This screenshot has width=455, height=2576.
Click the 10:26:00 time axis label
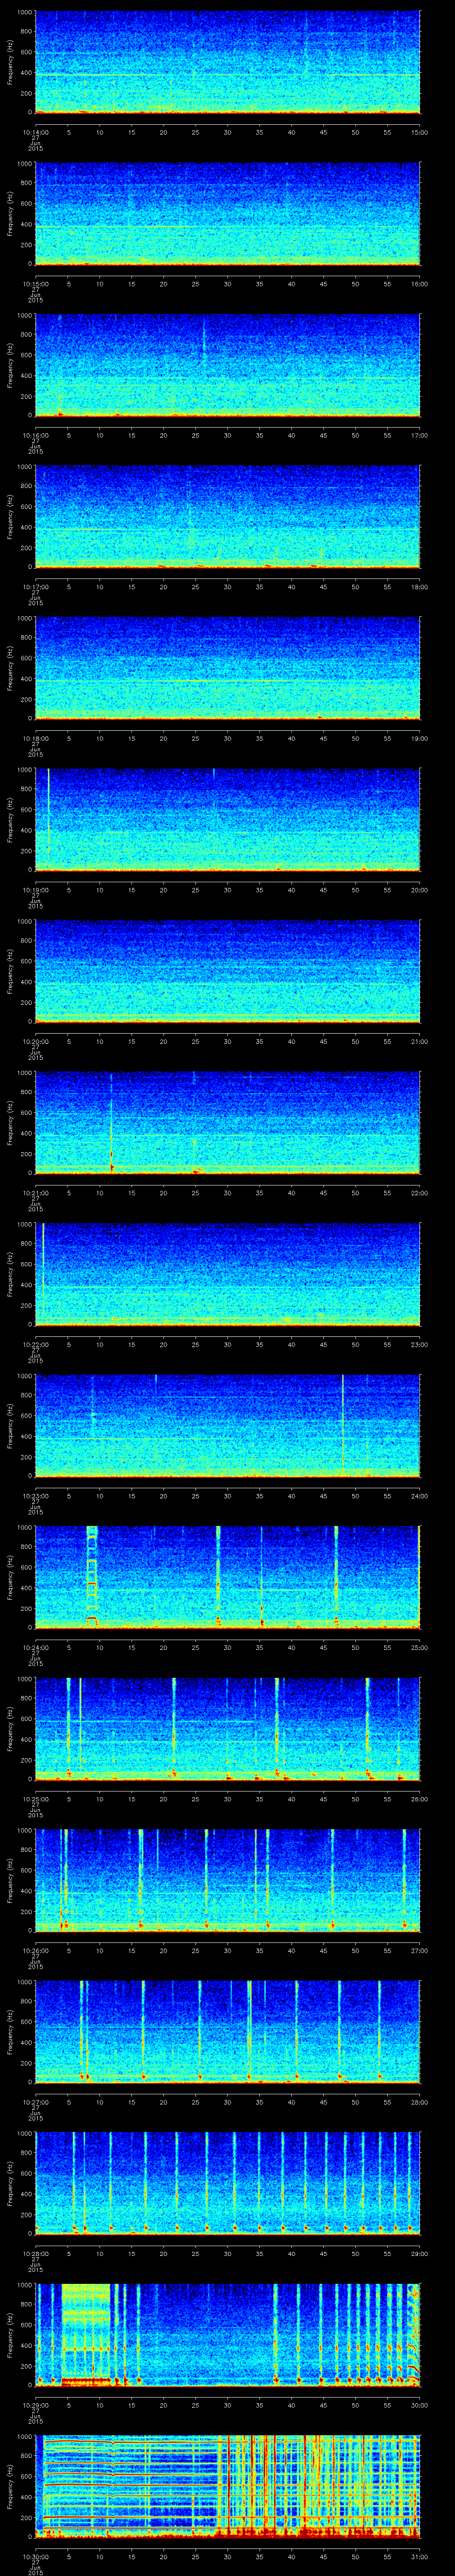[35, 1950]
